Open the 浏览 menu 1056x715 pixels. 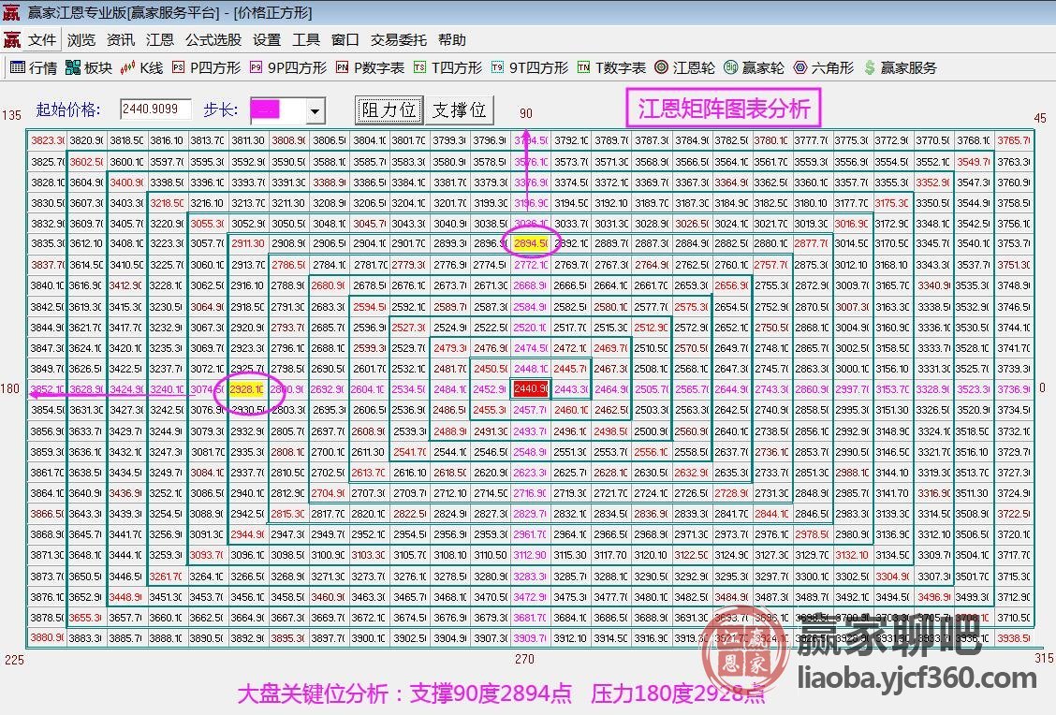pos(81,39)
